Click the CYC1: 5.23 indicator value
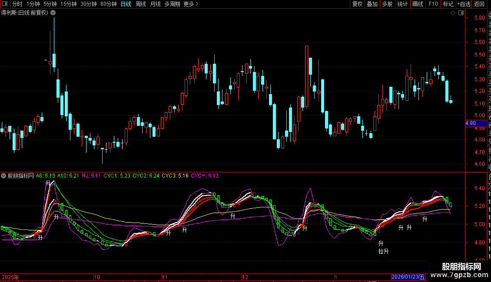This screenshot has width=491, height=282. [x=117, y=176]
